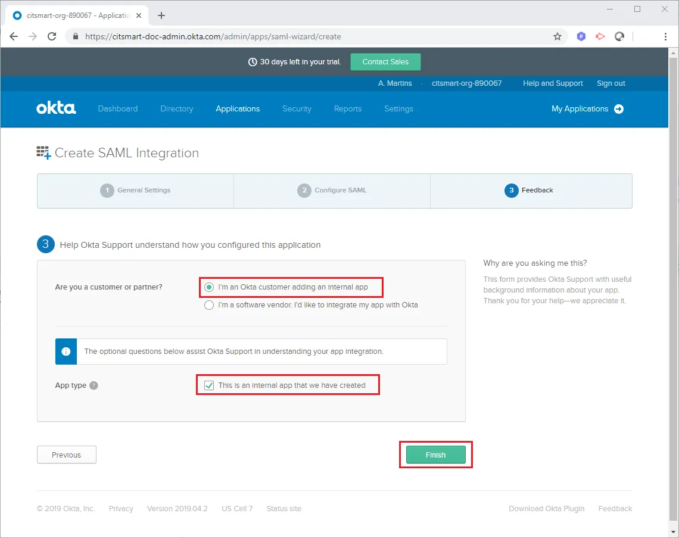The width and height of the screenshot is (679, 538).
Task: Select the software vendor radio option
Action: point(209,305)
